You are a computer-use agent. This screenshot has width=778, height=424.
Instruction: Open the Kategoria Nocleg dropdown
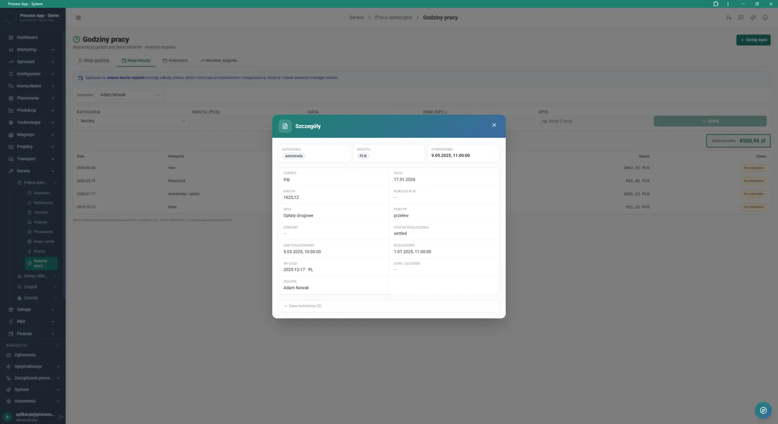point(132,121)
